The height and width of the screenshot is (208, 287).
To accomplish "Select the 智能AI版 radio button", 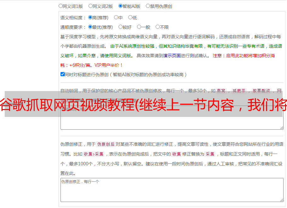I will [120, 6].
